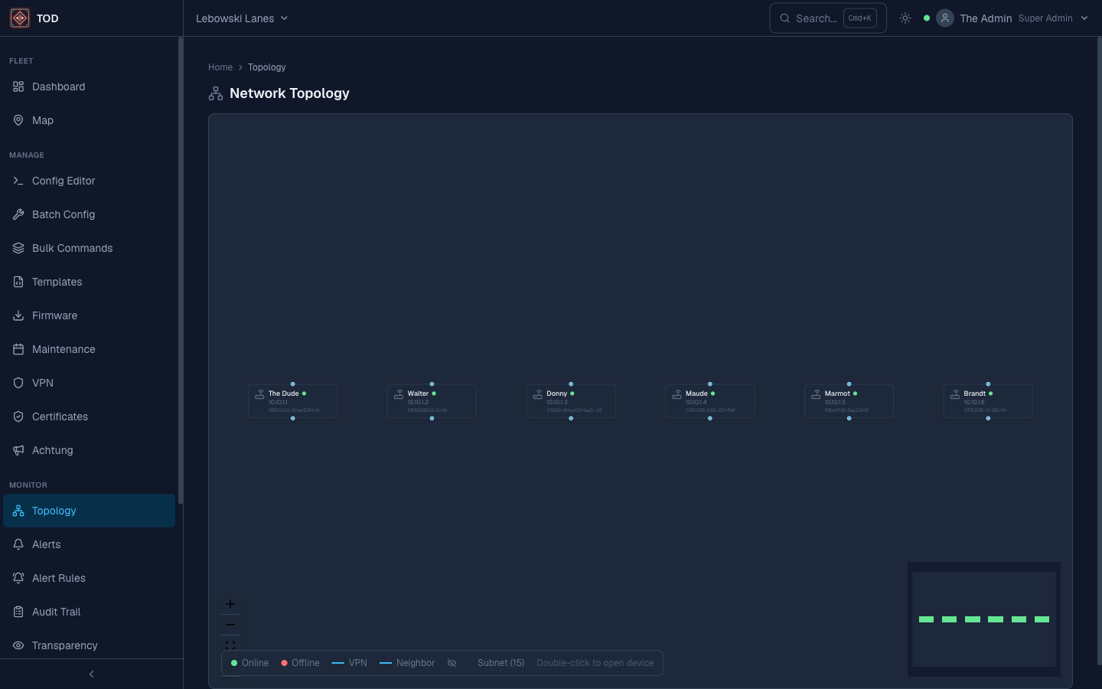Click the Home breadcrumb link
This screenshot has width=1102, height=689.
coord(220,67)
